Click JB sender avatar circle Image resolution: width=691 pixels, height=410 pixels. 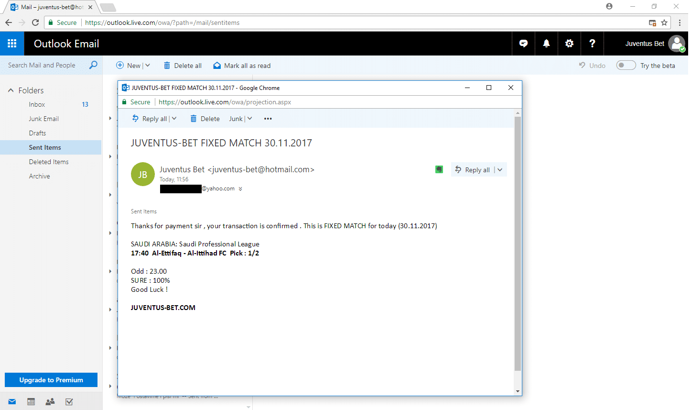143,174
